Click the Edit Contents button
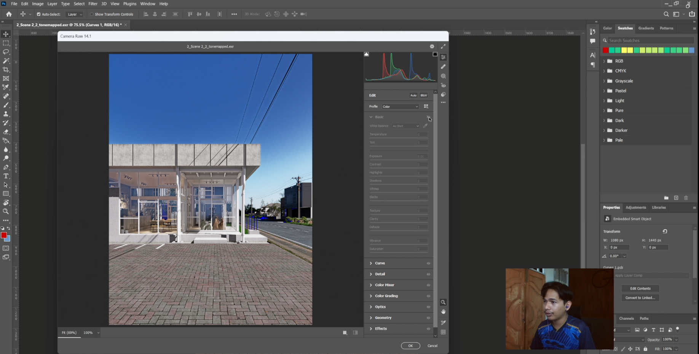The width and height of the screenshot is (699, 354). click(640, 288)
